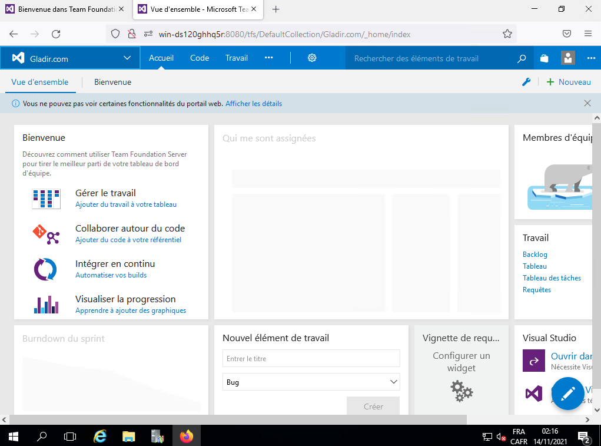Click Automatiser vos builds link

(111, 275)
